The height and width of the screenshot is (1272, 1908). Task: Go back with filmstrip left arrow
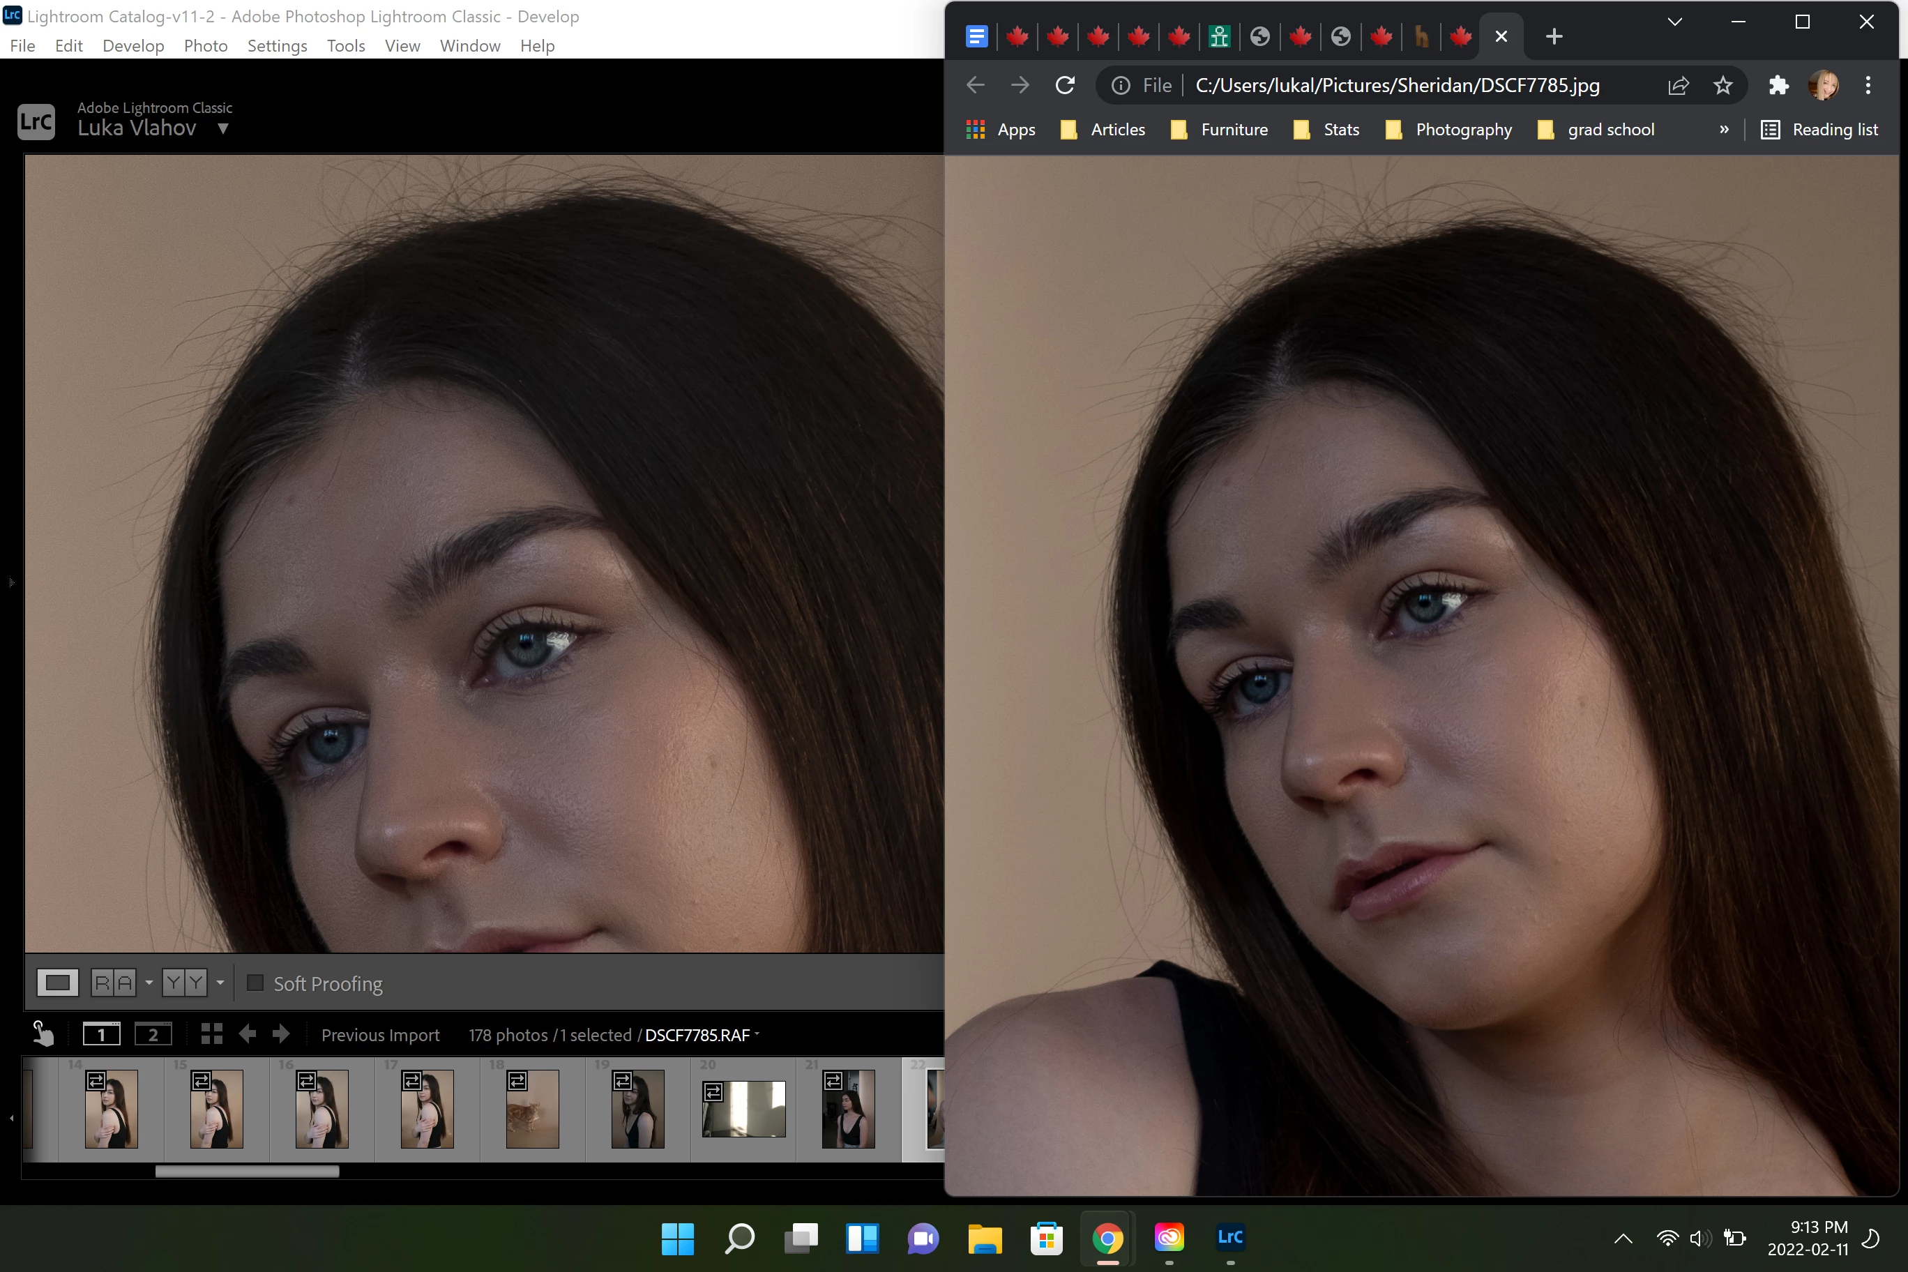248,1034
